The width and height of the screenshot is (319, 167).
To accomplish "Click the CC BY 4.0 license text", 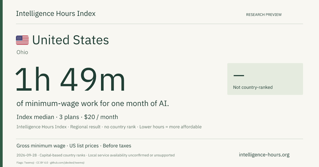I will click(43, 162).
